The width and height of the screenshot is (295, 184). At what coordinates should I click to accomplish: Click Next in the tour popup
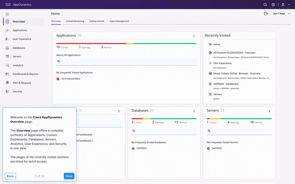coord(69,176)
